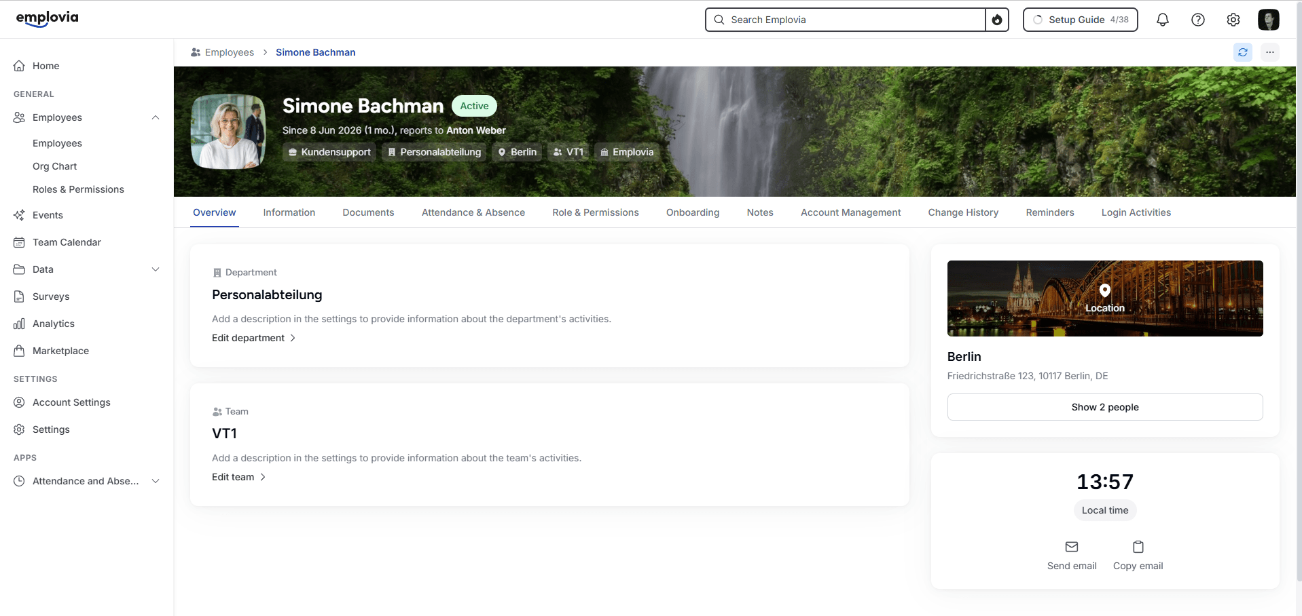Click the Marketplace bag icon

click(x=19, y=351)
